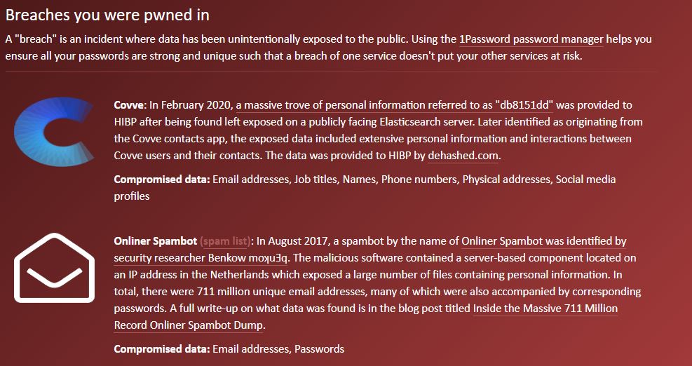
Task: Click the blue Covve logo icon
Action: (53, 132)
